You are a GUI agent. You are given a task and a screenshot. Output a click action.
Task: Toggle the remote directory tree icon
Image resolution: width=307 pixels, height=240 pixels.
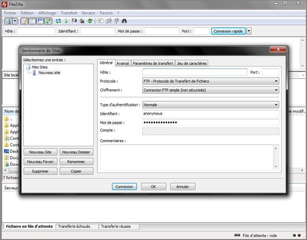point(40,21)
